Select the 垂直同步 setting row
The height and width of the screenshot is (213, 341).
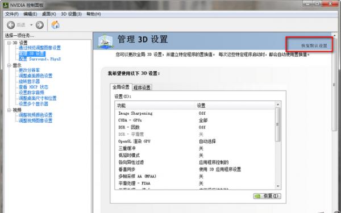(195, 169)
